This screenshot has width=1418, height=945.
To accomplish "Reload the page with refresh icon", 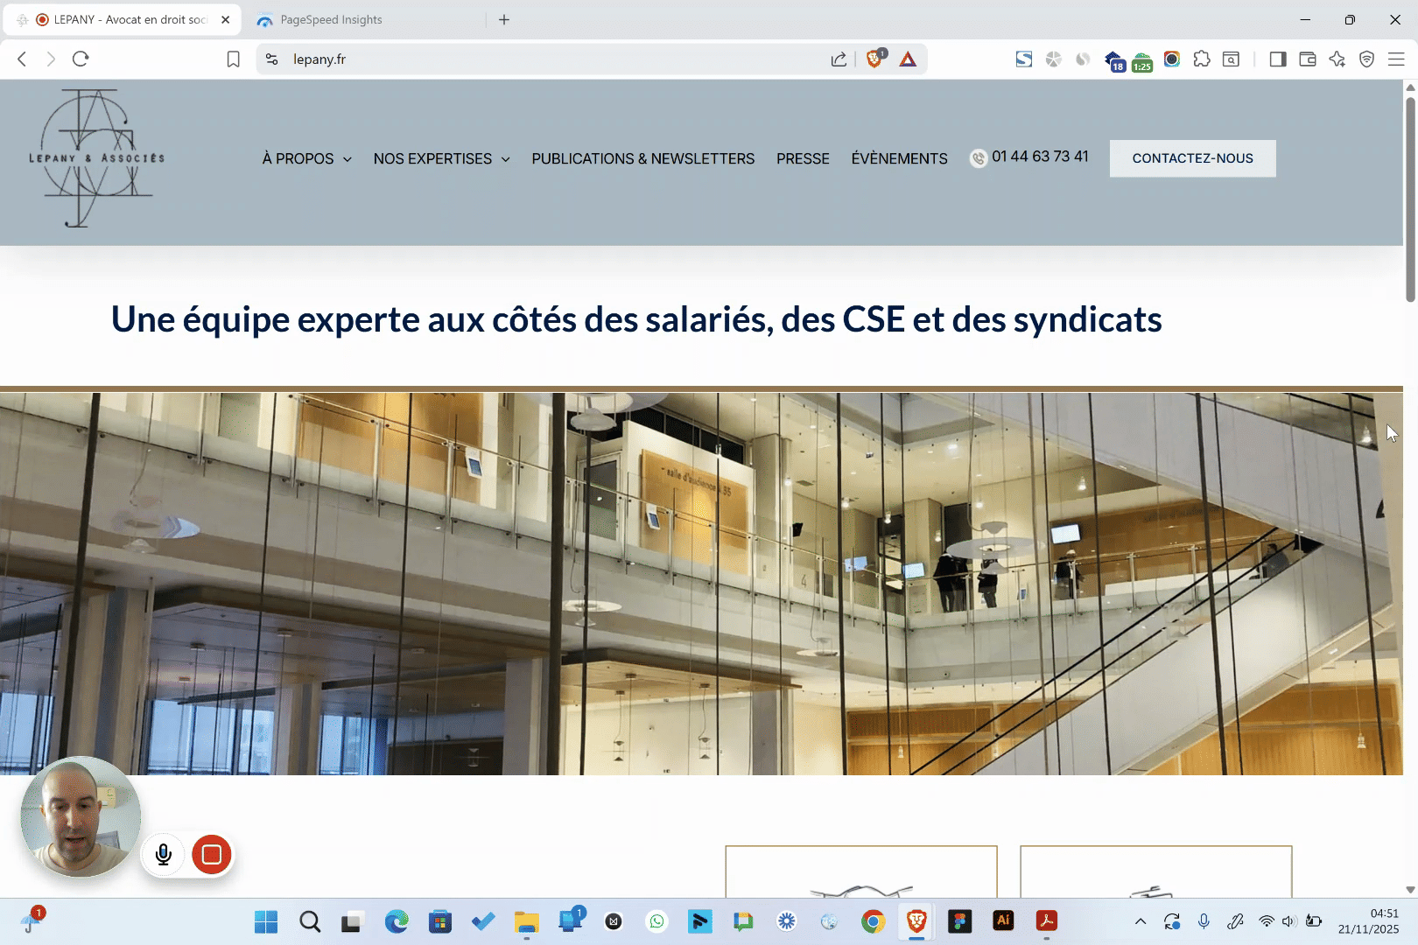I will (x=81, y=59).
